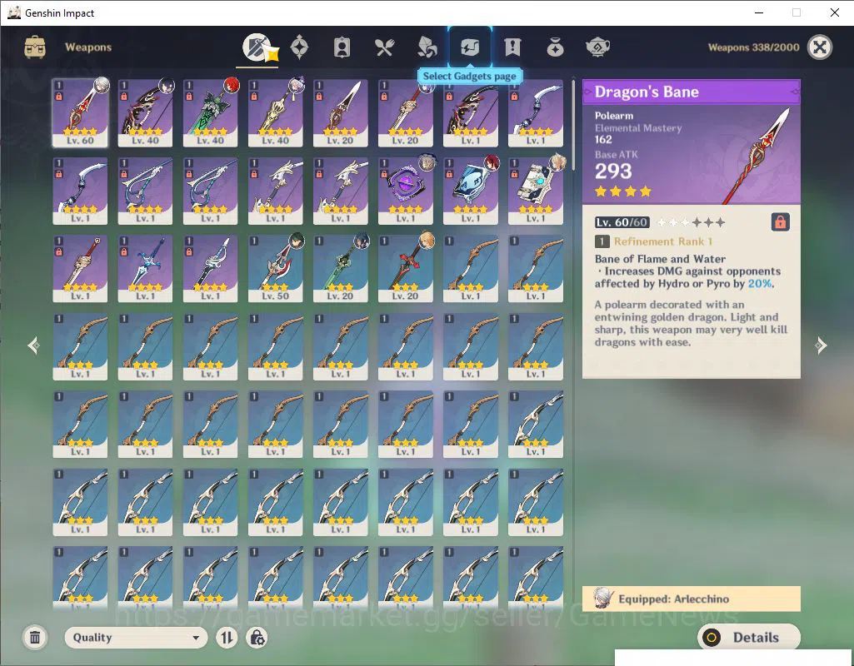Click the trash can discard icon
The width and height of the screenshot is (854, 666).
35,637
